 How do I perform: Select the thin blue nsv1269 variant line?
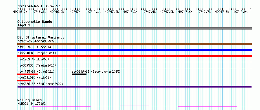coord(134,62)
